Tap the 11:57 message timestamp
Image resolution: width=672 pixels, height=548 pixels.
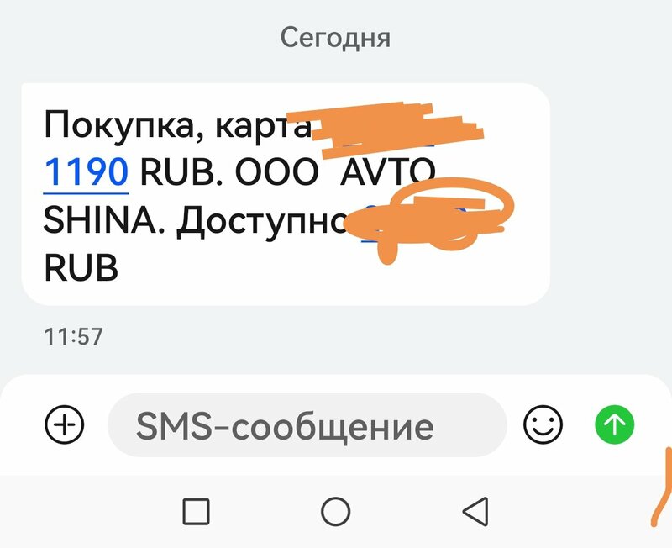[73, 336]
